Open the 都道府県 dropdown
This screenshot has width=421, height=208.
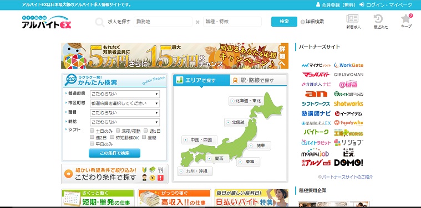[125, 94]
